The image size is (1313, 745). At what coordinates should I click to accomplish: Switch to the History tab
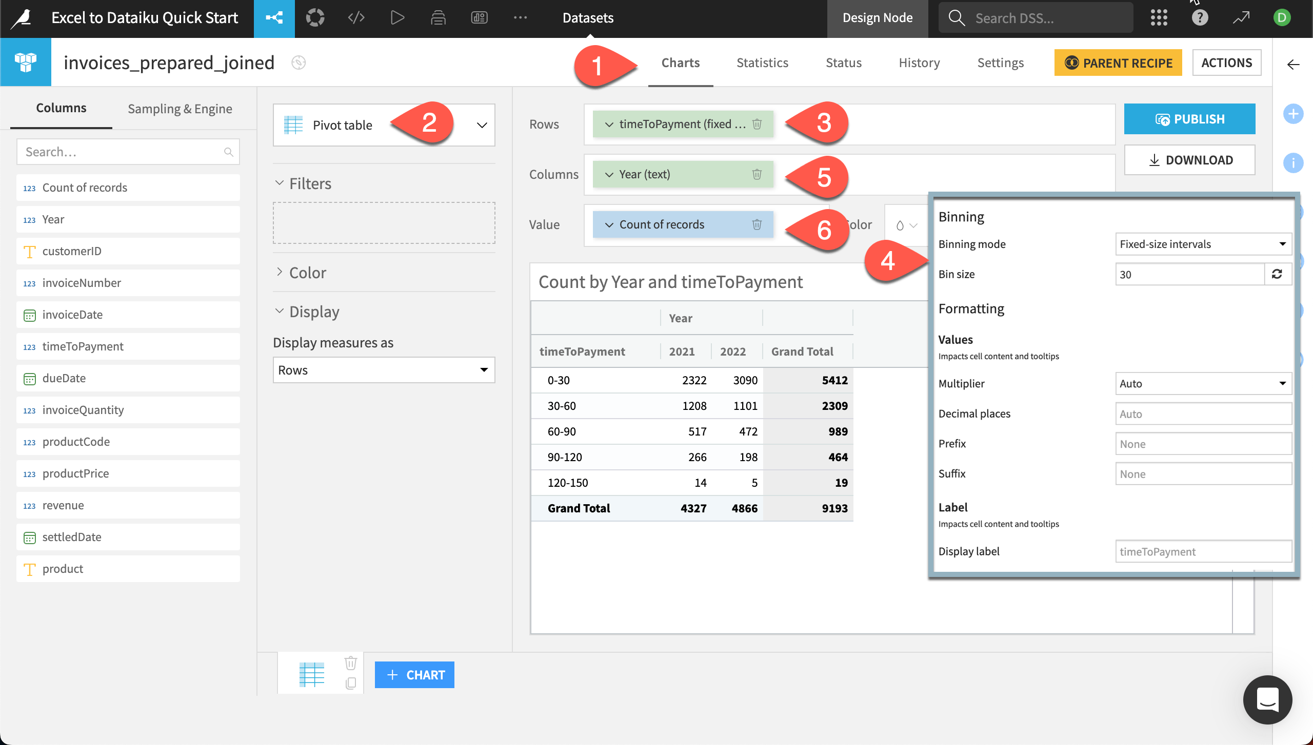pyautogui.click(x=919, y=63)
